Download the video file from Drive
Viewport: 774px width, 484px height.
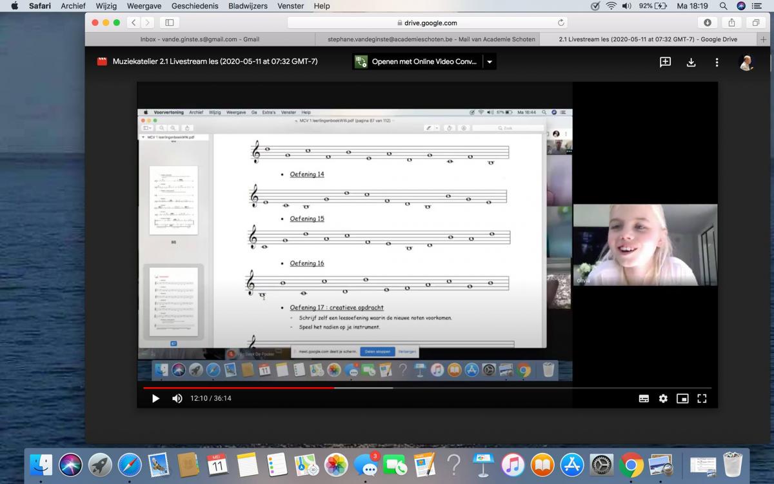click(x=691, y=62)
